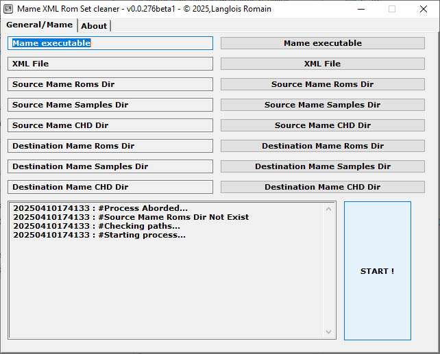Image resolution: width=440 pixels, height=354 pixels.
Task: Click the log scrollbar down arrow
Action: coord(328,332)
